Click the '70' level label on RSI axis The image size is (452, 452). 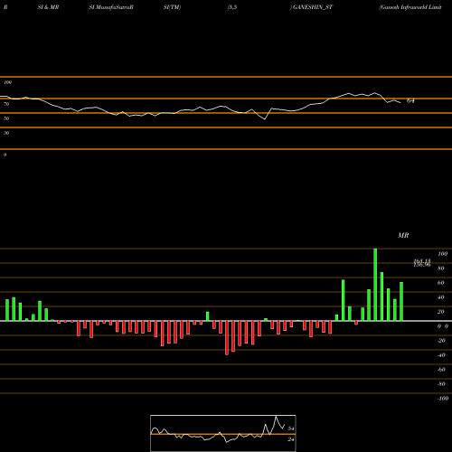tap(6, 104)
